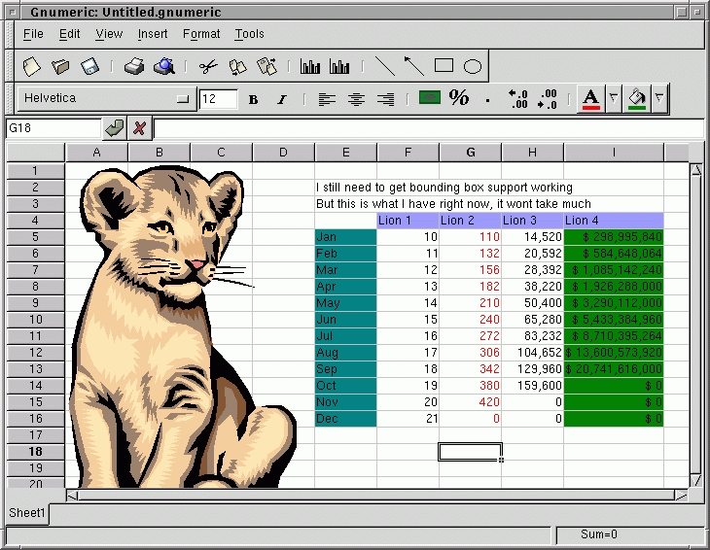This screenshot has width=710, height=550.
Task: Accept cell entry with green checkmark button
Action: pyautogui.click(x=115, y=128)
